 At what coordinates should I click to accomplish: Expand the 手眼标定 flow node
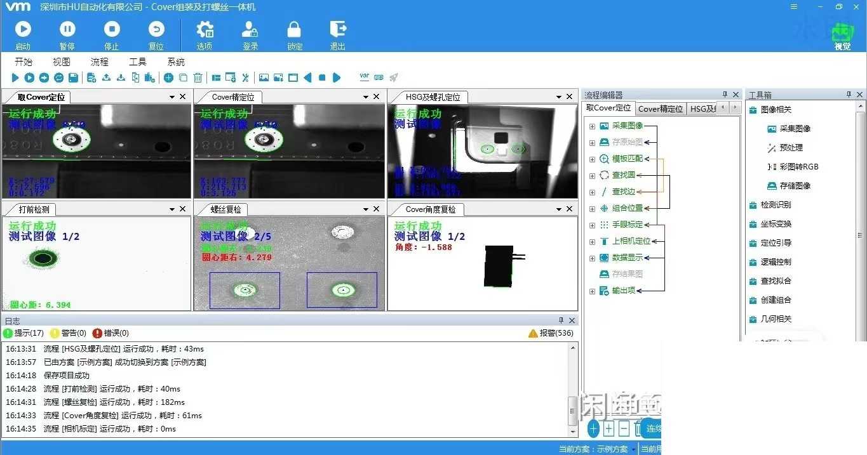(x=593, y=225)
